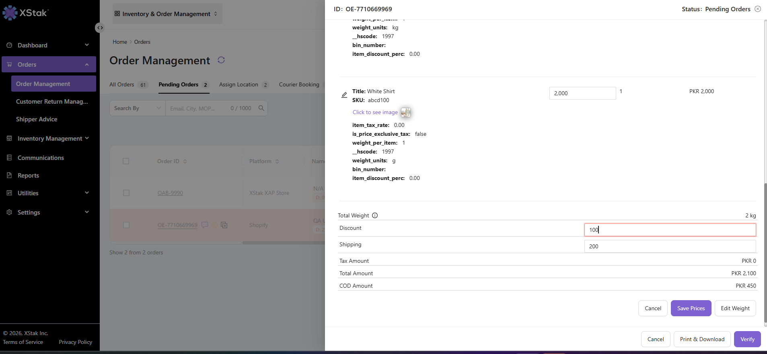This screenshot has width=767, height=354.
Task: Open Terms of Service link
Action: (23, 342)
